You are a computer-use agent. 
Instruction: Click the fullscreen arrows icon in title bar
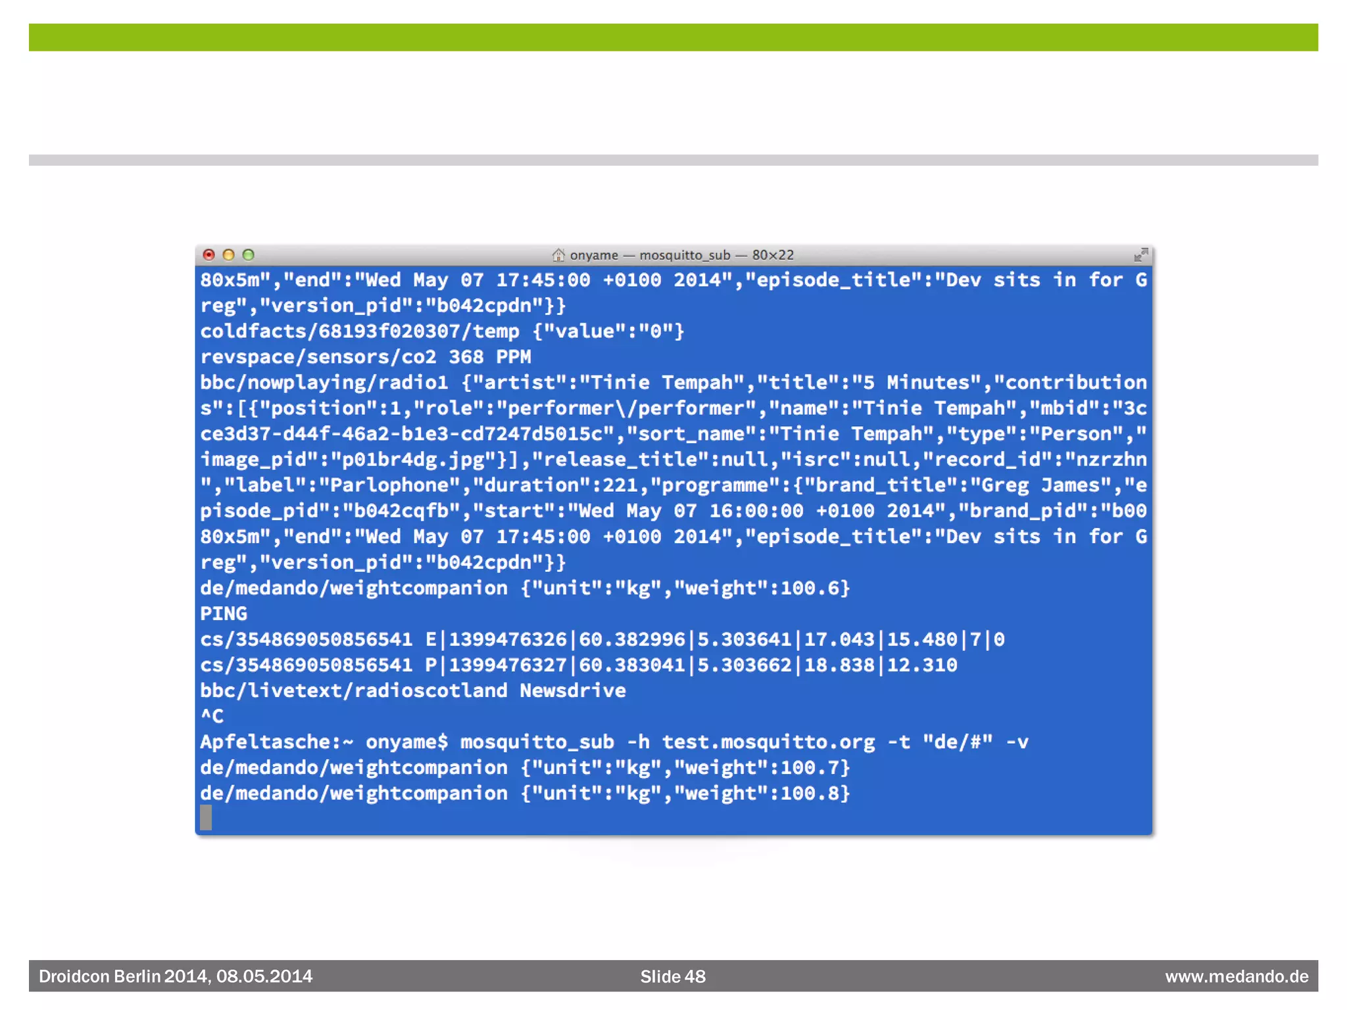click(x=1140, y=254)
